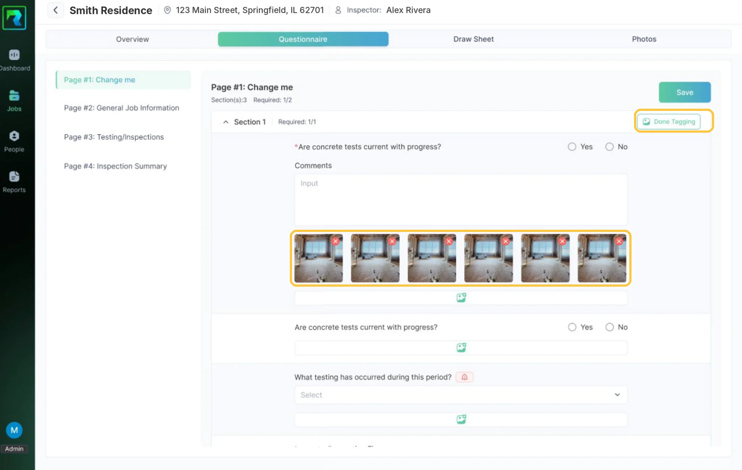Click the back arrow beside Smith Residence
The image size is (742, 470).
tap(55, 10)
